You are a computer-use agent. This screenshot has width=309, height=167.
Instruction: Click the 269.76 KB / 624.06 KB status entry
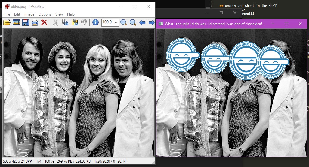coord(74,161)
